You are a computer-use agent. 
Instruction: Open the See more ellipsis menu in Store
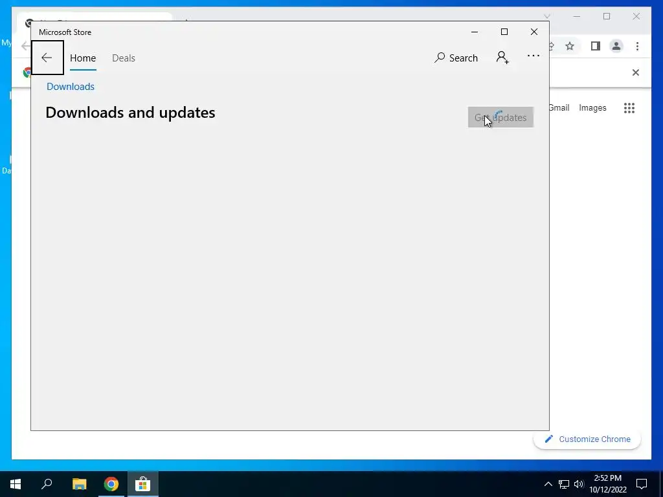(x=534, y=56)
